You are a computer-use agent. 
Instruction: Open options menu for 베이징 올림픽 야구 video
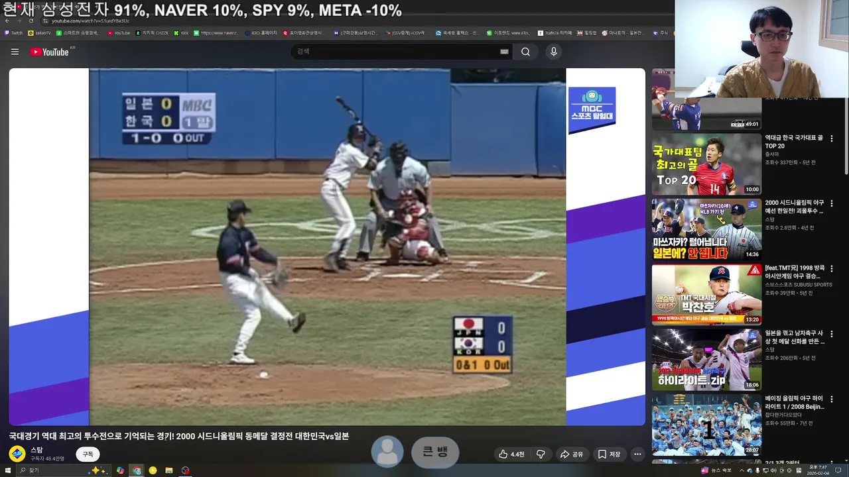click(x=831, y=399)
